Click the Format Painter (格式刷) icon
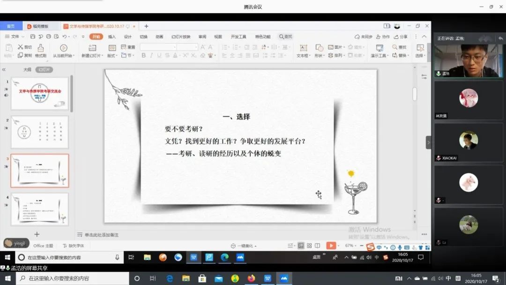The image size is (506, 285). pos(41,48)
